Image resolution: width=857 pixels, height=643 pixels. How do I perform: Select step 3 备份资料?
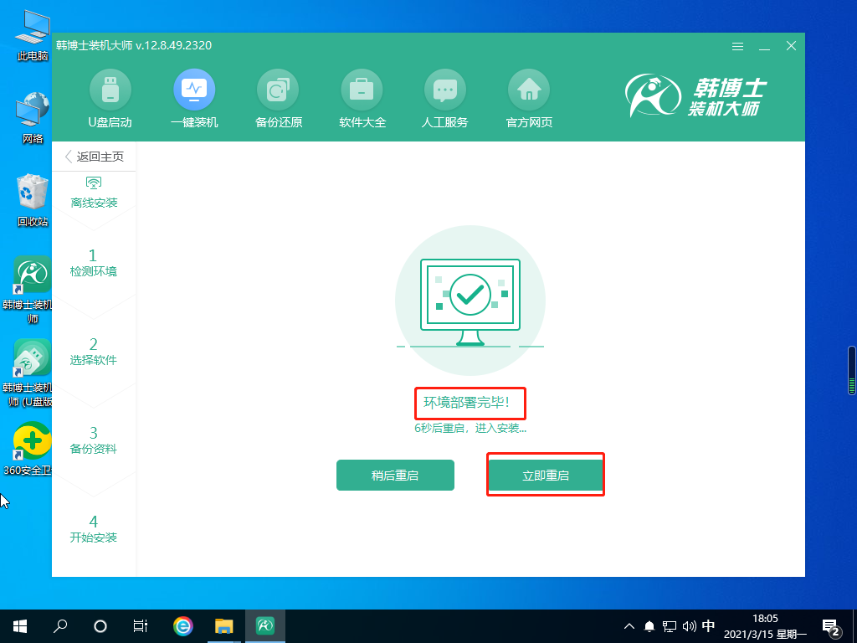coord(94,440)
